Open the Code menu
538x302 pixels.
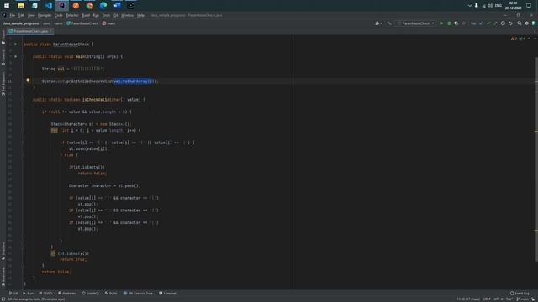click(59, 15)
